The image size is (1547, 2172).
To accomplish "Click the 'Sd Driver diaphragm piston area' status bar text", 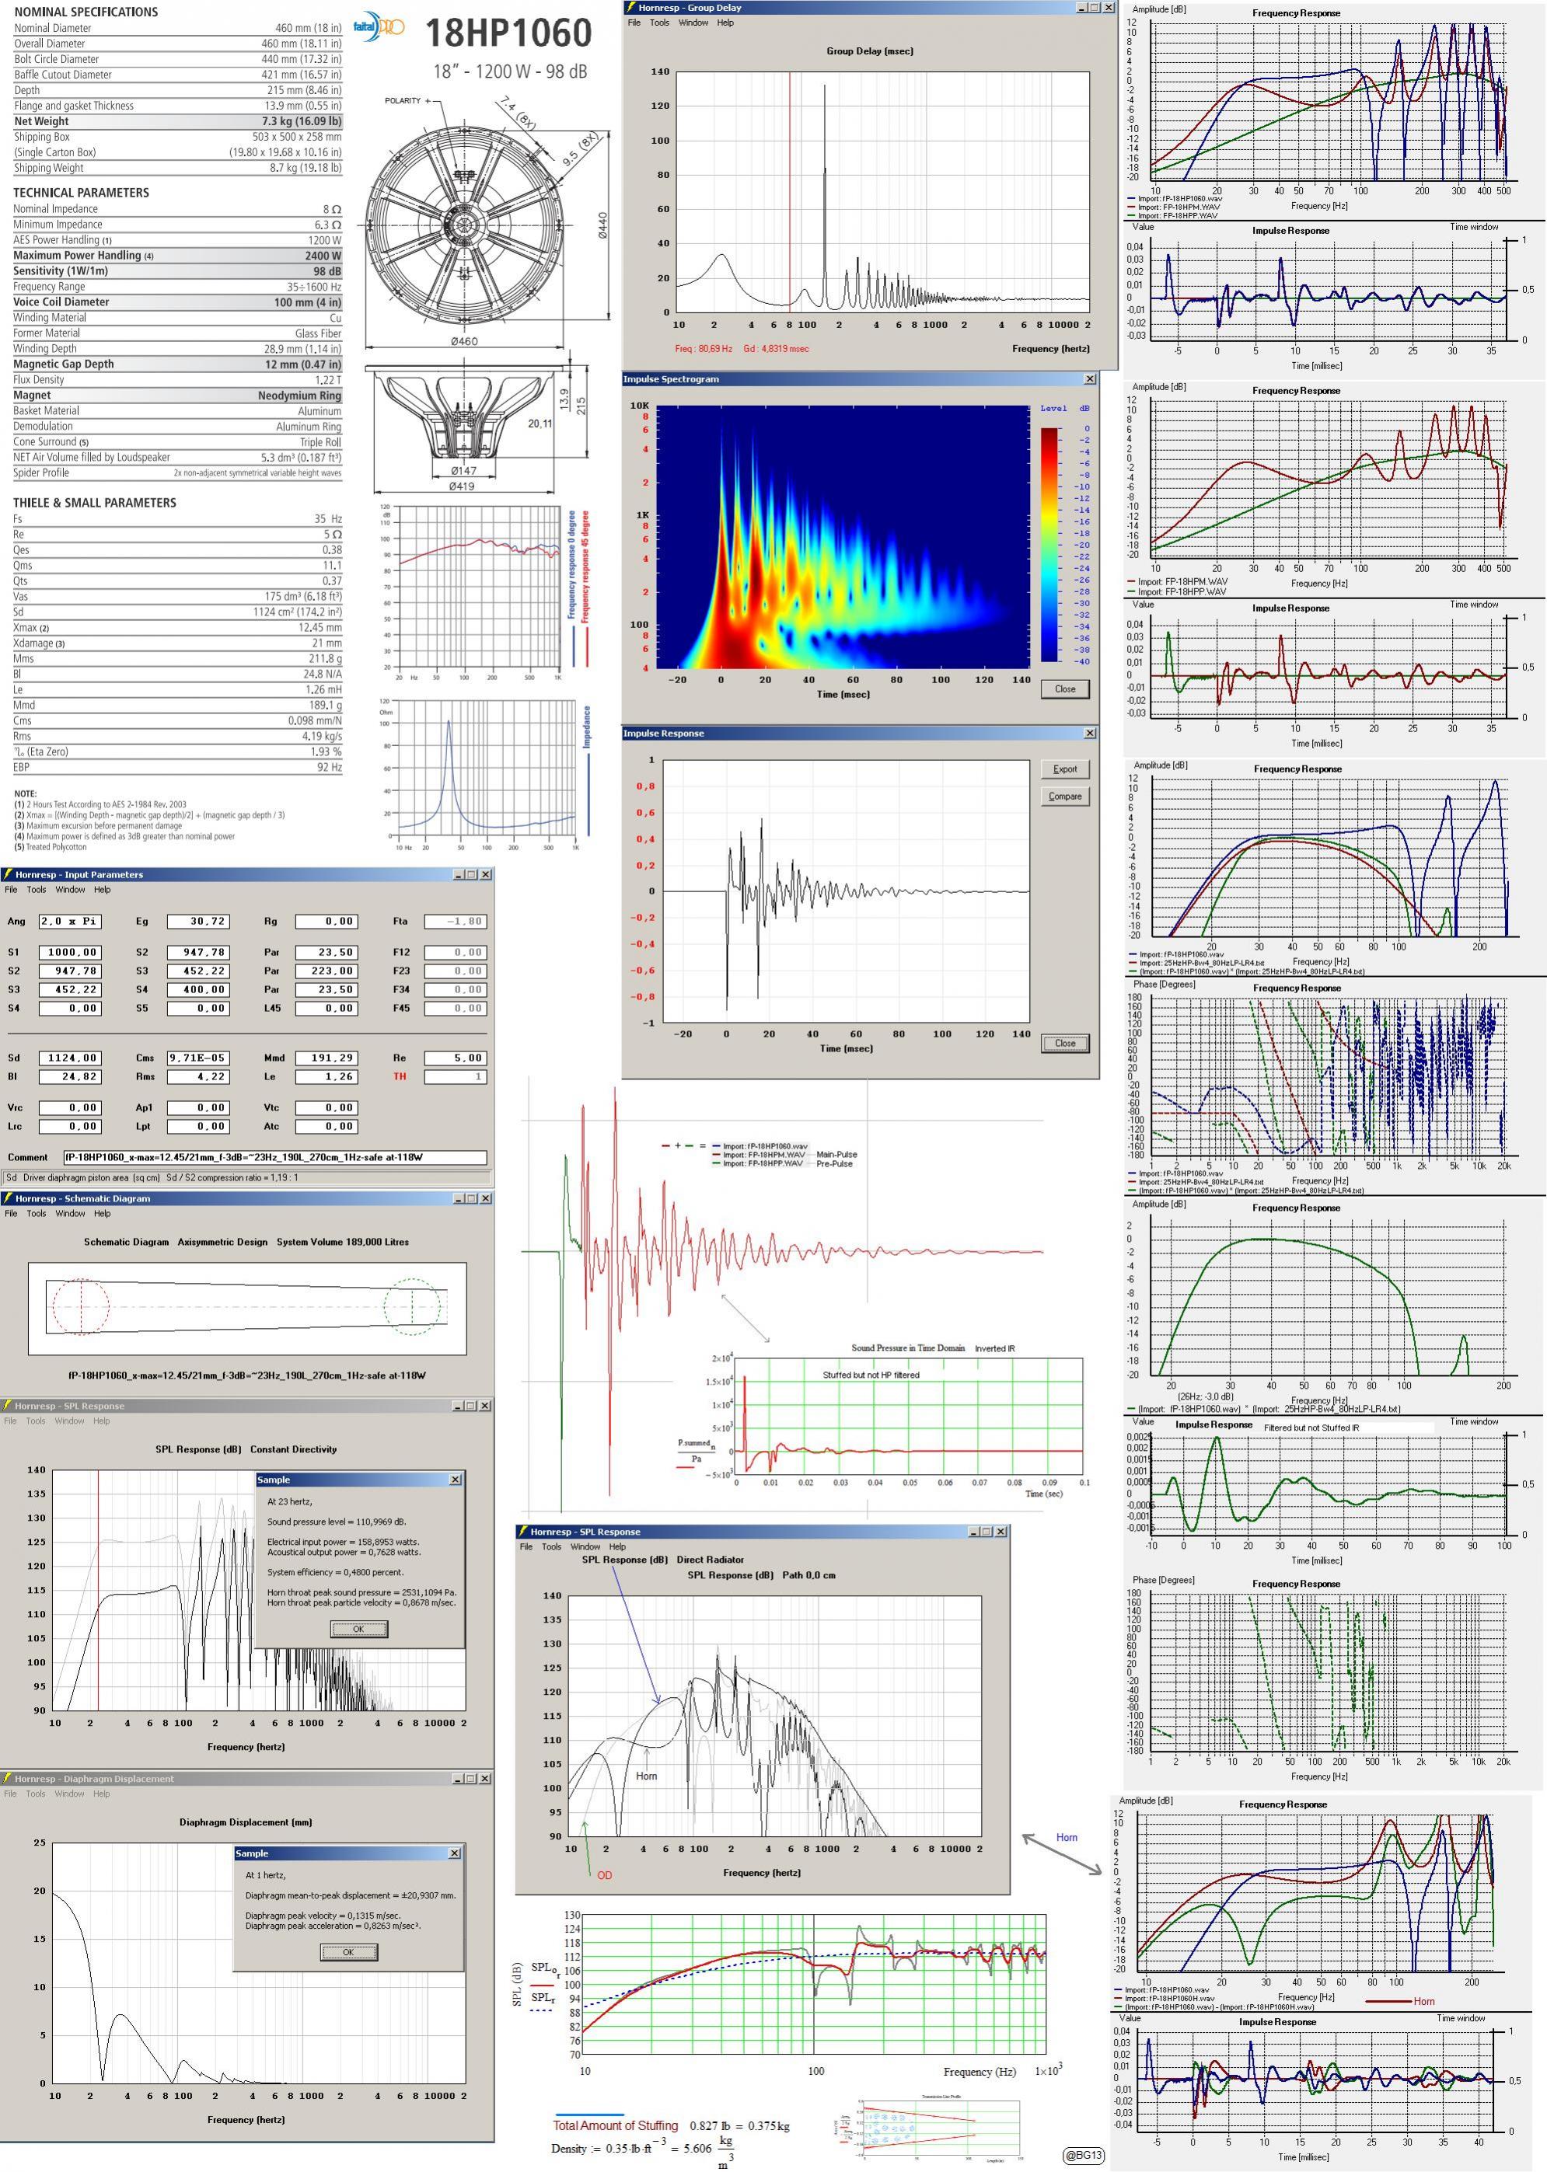I will (152, 1178).
